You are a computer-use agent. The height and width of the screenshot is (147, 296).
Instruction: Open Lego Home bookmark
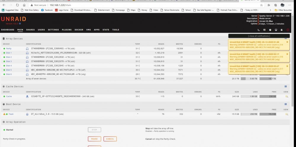pos(62,10)
